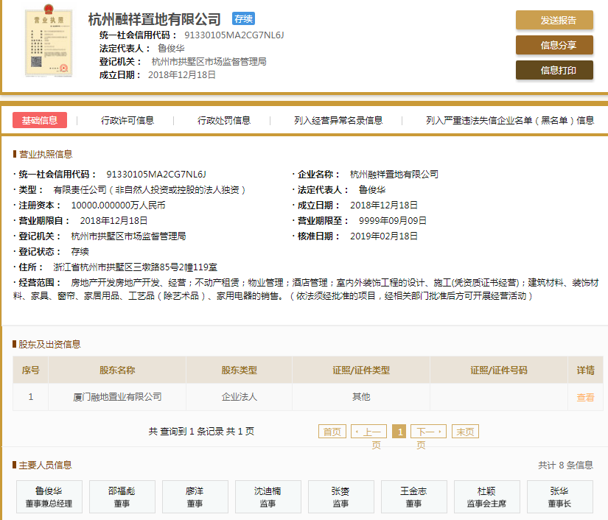Click 查看 link for 厦门融地置业有限公司
This screenshot has height=520, width=608.
tap(585, 397)
